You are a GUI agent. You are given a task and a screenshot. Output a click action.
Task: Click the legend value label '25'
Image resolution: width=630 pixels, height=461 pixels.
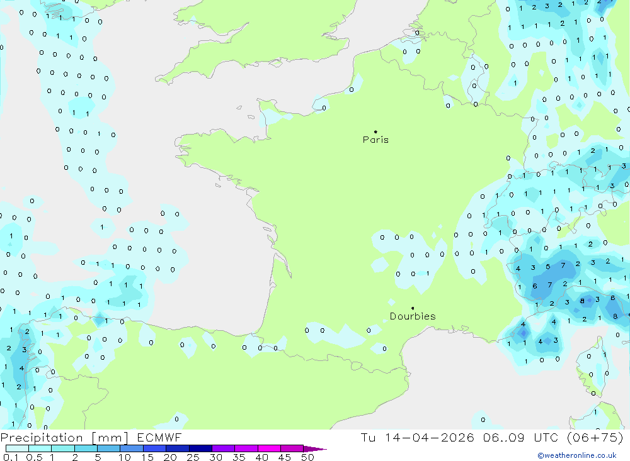[x=193, y=457]
